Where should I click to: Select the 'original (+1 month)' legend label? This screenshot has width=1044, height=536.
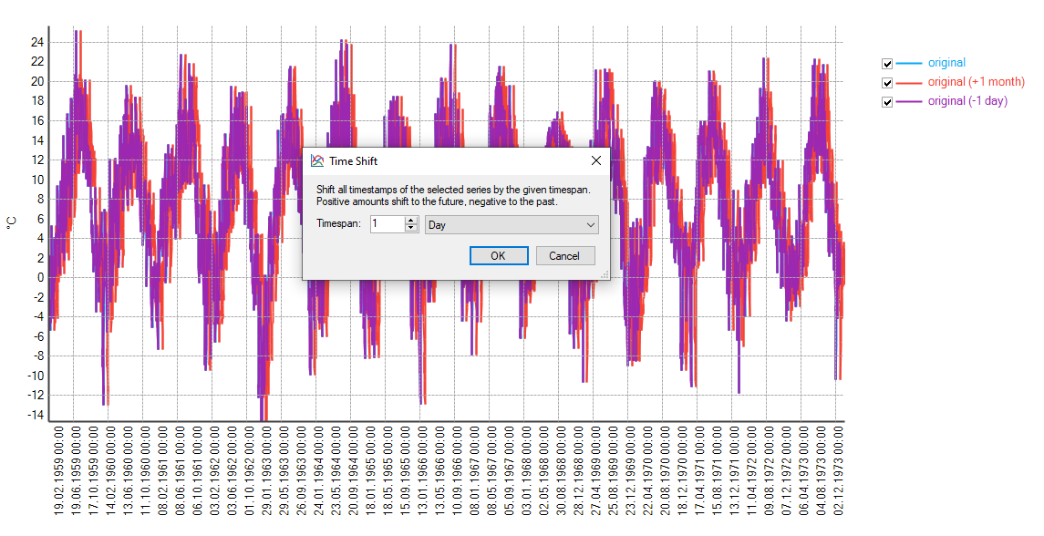tap(976, 83)
